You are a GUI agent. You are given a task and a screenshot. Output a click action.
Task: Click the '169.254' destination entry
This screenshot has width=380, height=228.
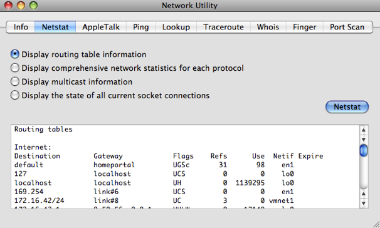pyautogui.click(x=29, y=192)
